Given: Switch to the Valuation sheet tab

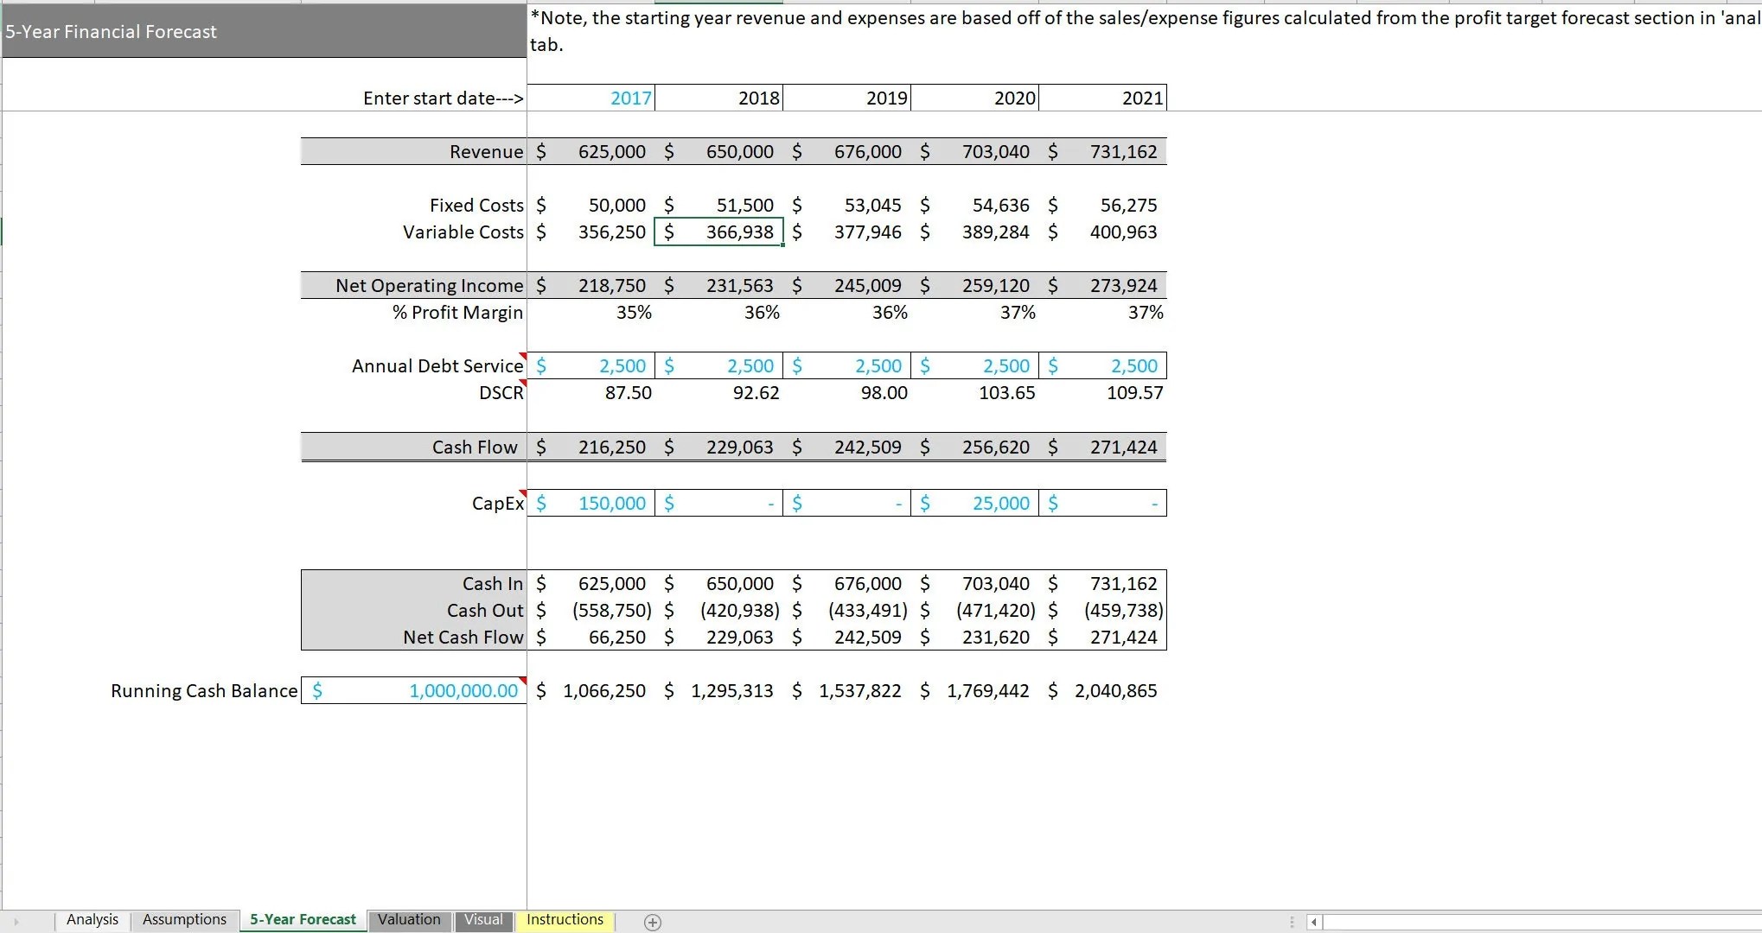Looking at the screenshot, I should click(x=409, y=919).
